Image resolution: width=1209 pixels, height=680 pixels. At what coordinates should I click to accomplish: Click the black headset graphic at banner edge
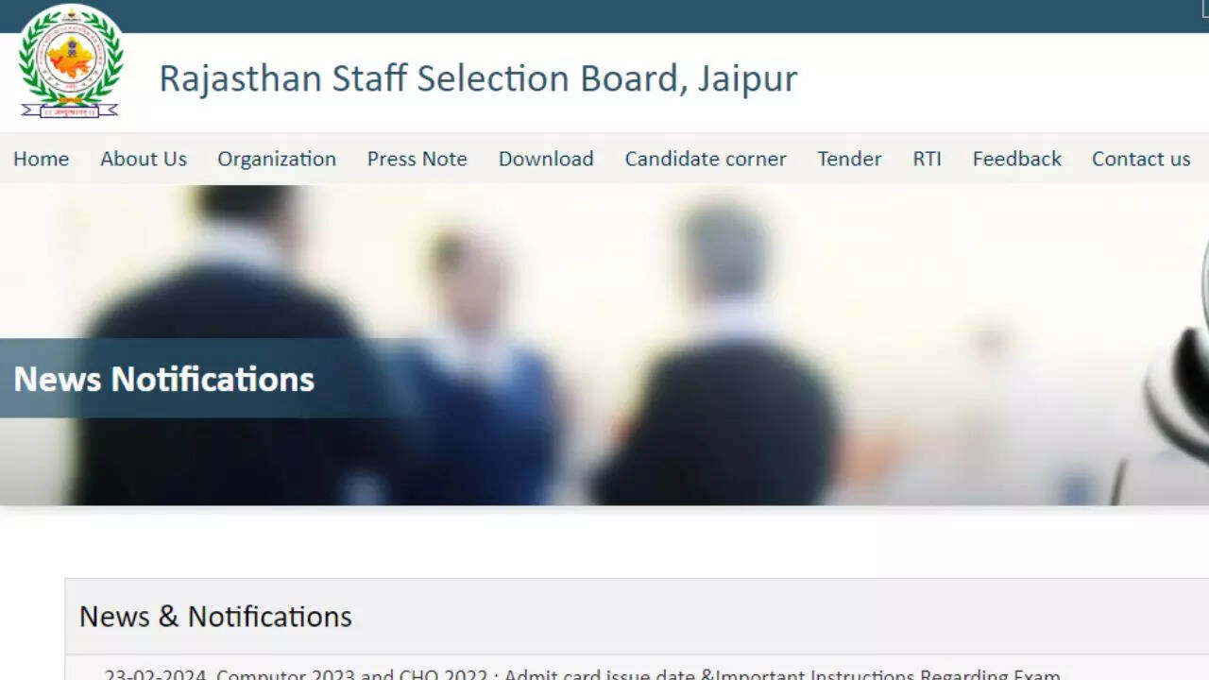tap(1176, 378)
